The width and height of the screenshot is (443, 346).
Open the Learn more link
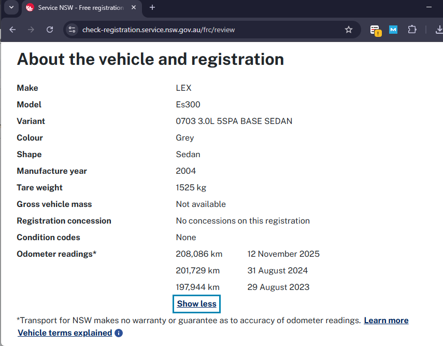tap(386, 321)
